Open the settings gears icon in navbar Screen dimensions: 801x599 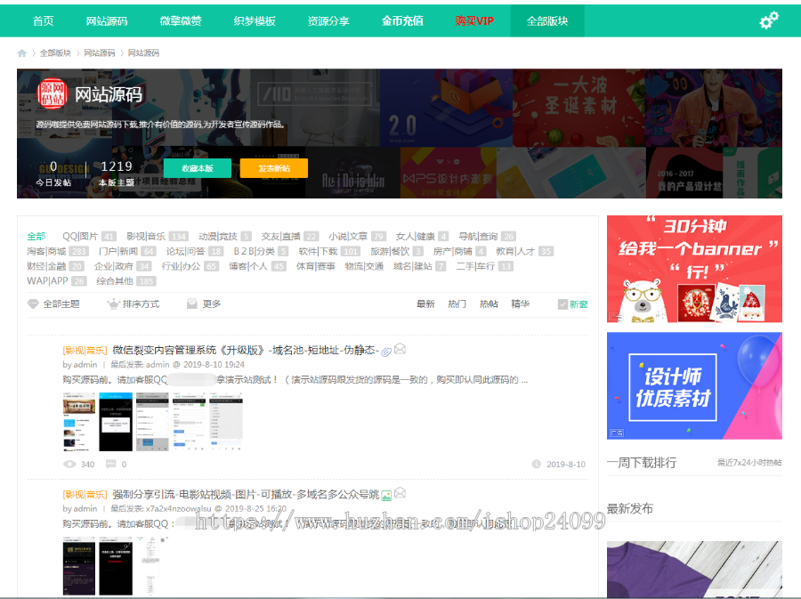[x=769, y=20]
